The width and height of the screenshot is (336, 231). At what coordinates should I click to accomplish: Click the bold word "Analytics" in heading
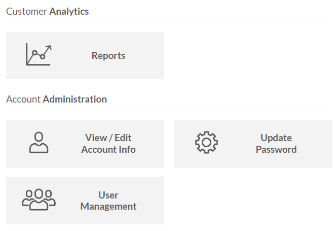(x=69, y=11)
